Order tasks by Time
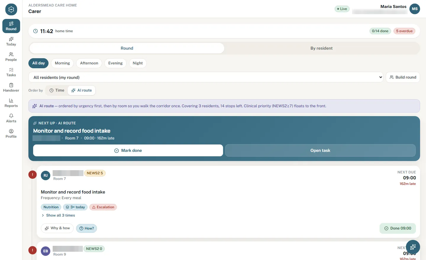 click(57, 90)
